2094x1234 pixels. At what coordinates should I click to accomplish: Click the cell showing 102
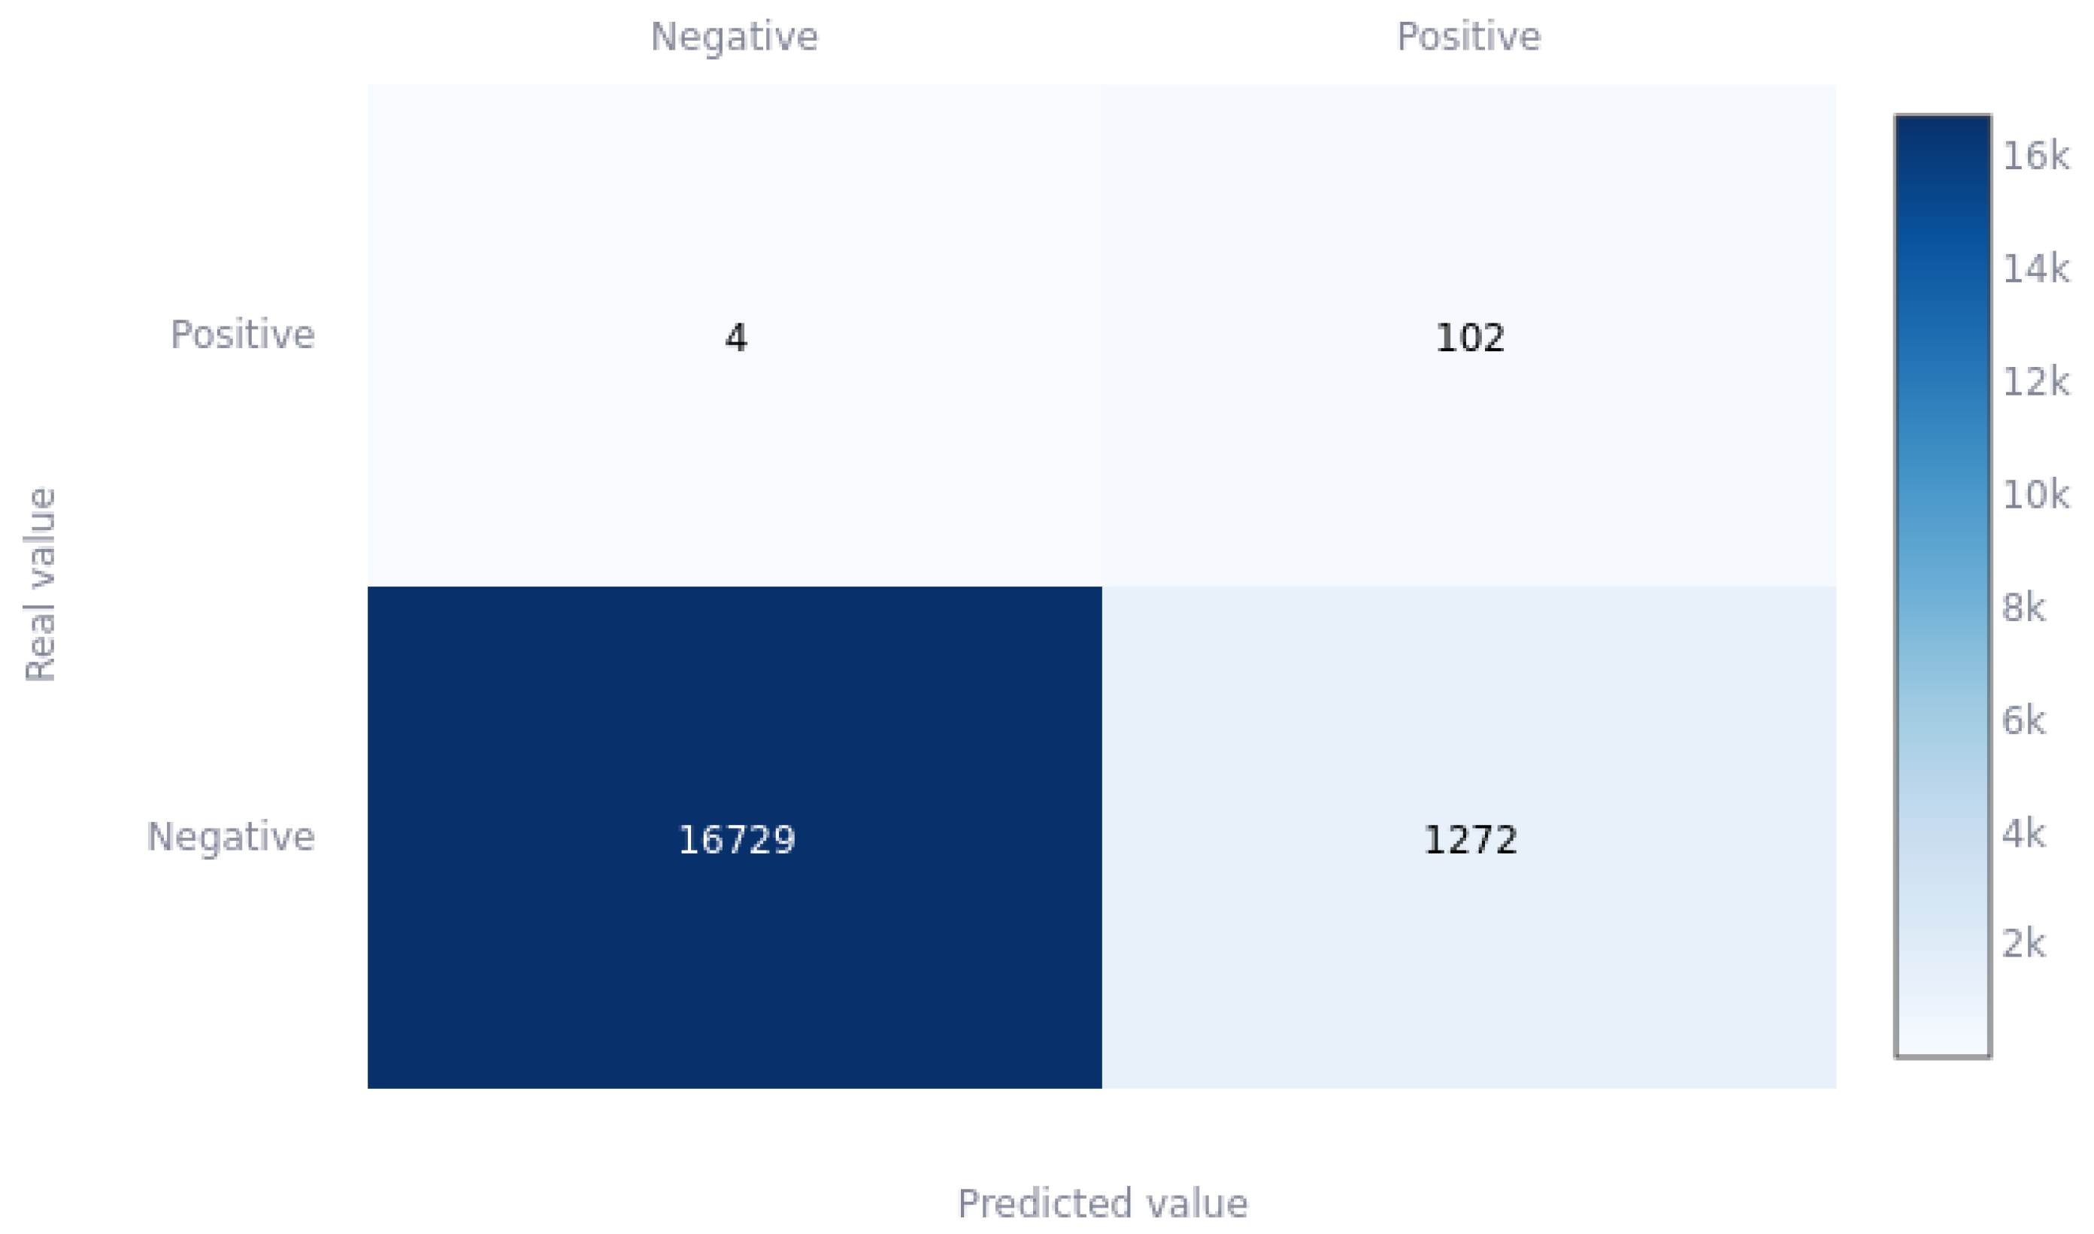pyautogui.click(x=1469, y=335)
